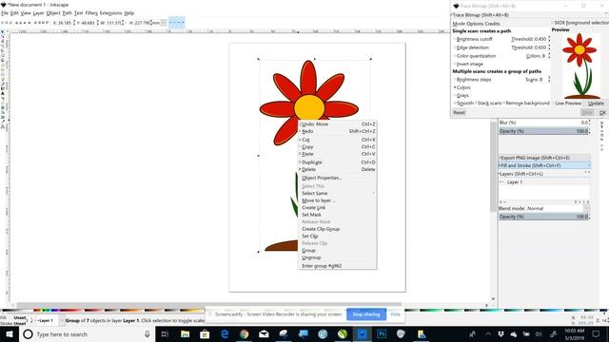609x342 pixels.
Task: Switch to the Credits tab in Trace Bitmap
Action: pos(493,24)
